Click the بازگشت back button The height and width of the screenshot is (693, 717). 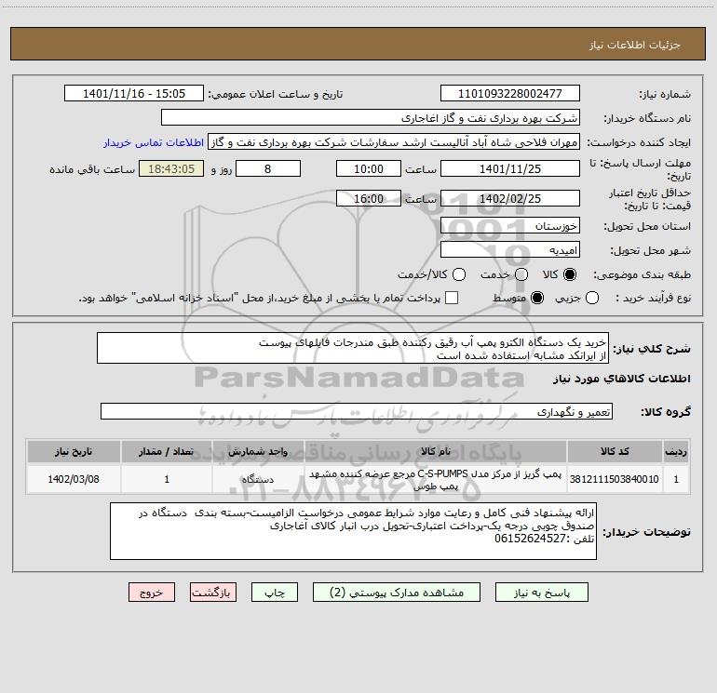[x=213, y=593]
